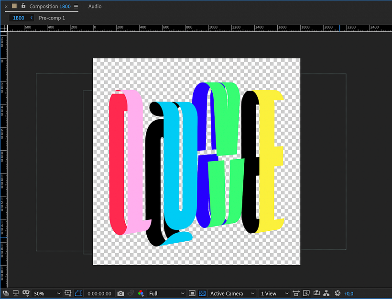The height and width of the screenshot is (299, 392).
Task: Close the Composition 1800 panel tab
Action: point(6,7)
